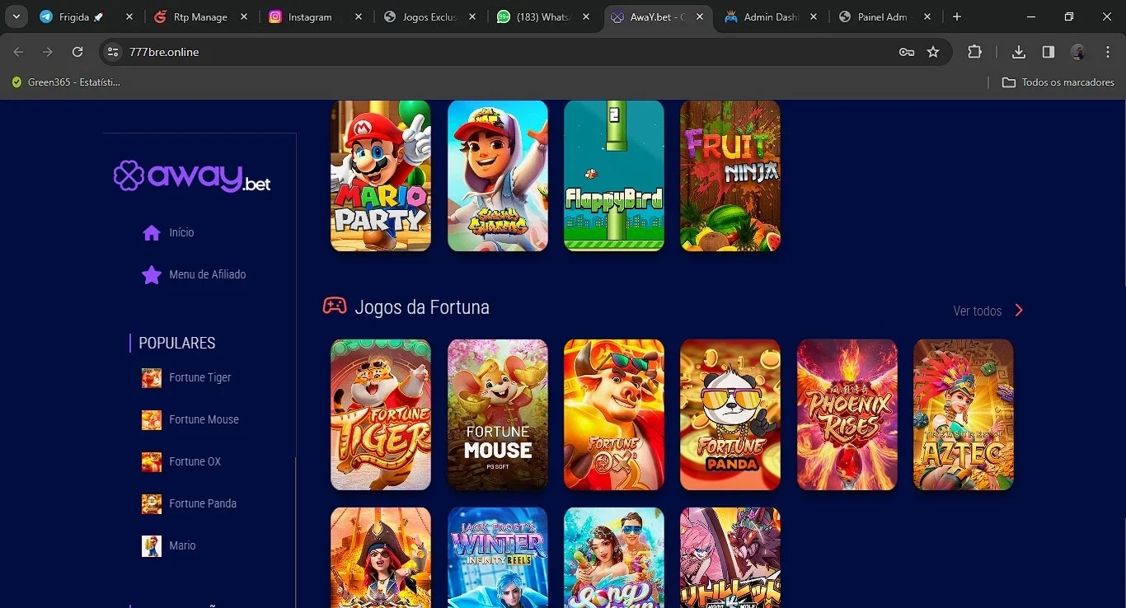Click the Fortune Mouse sidebar icon
Screen dimensions: 1126x608
tap(152, 419)
